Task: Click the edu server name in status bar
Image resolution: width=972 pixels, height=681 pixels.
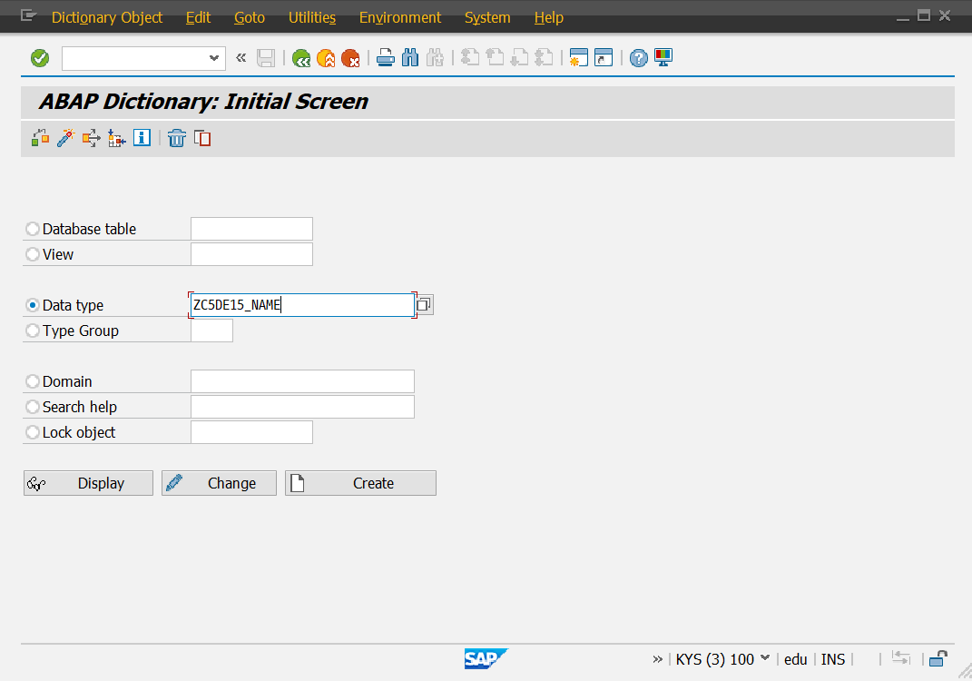Action: (x=795, y=659)
